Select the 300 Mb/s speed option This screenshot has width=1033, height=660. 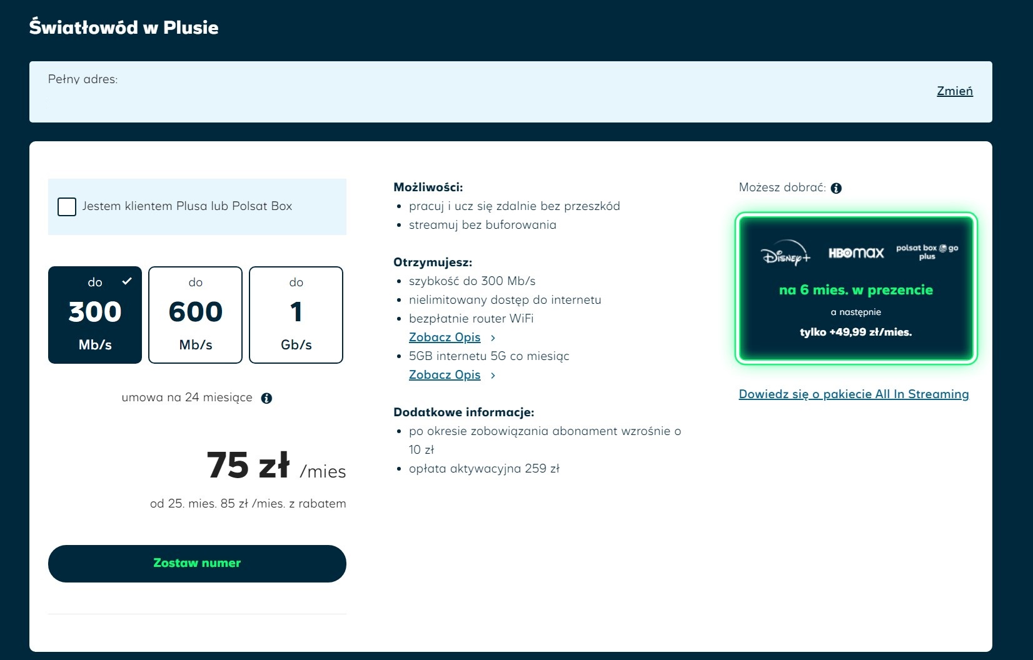(x=95, y=315)
